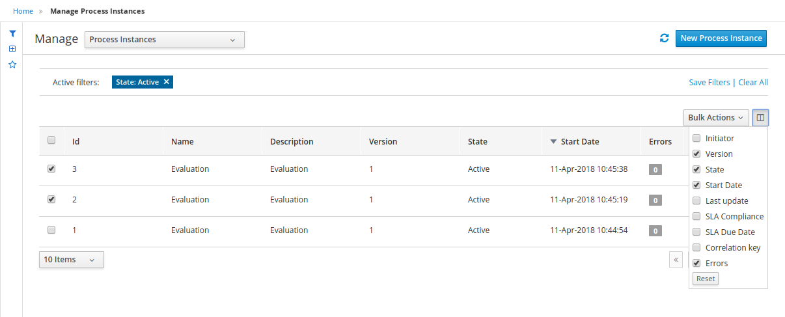785x317 pixels.
Task: Enable the SLA Compliance column option
Action: (696, 216)
